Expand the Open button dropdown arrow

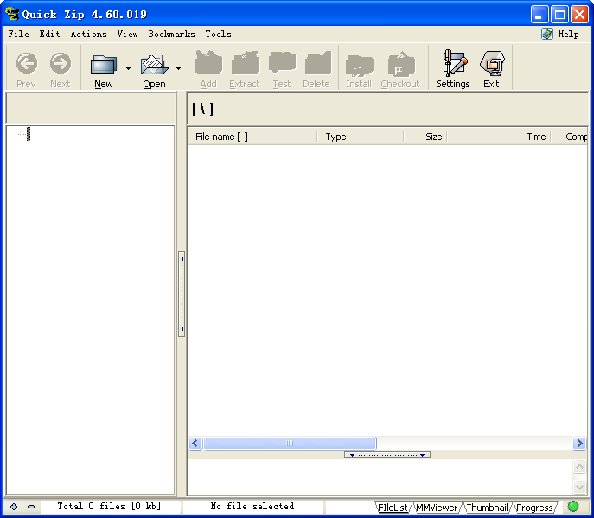coord(178,68)
